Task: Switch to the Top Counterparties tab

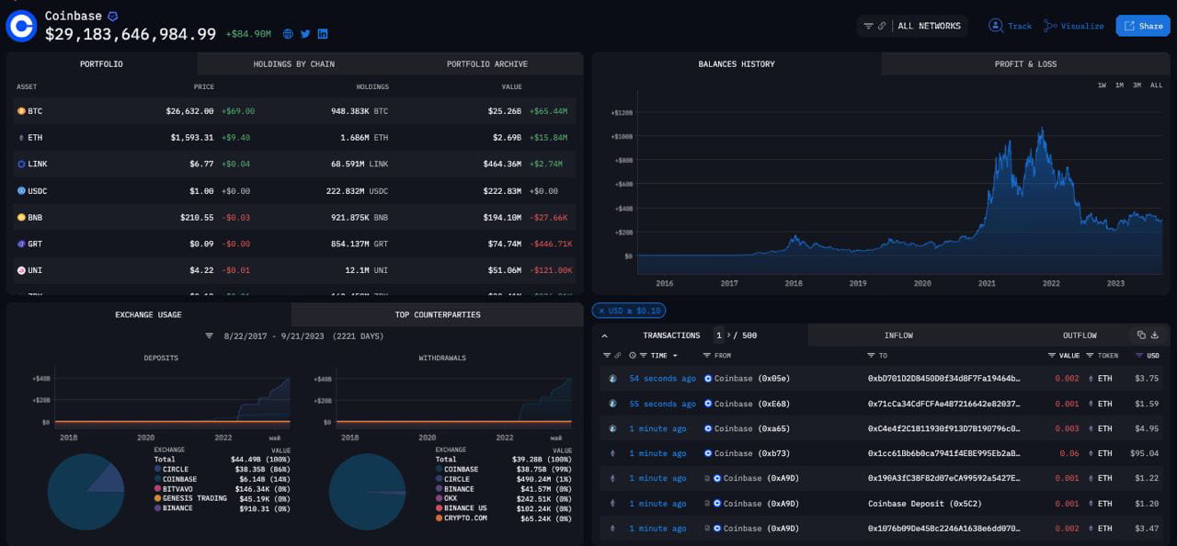Action: pos(438,314)
